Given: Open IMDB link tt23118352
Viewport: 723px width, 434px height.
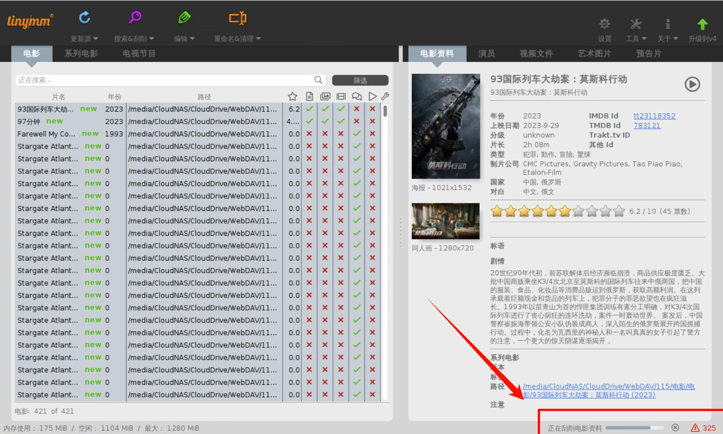Looking at the screenshot, I should pyautogui.click(x=654, y=116).
